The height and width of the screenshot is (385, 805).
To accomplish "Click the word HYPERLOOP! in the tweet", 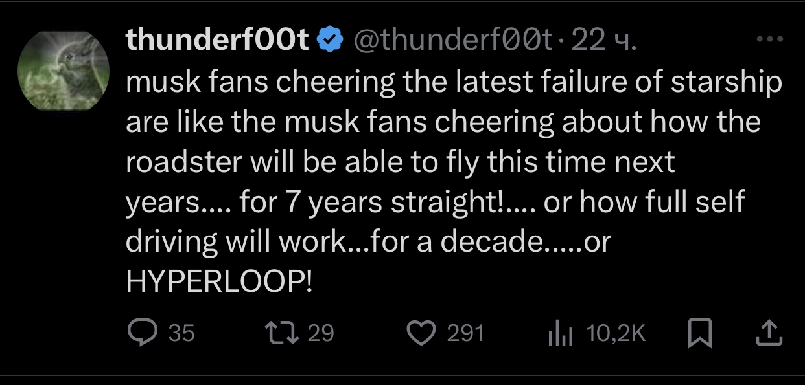I will pyautogui.click(x=219, y=282).
